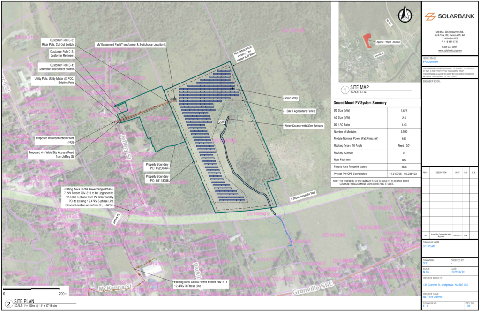Select the DC / AC Ratio value 1.43
480x311 pixels.
pyautogui.click(x=404, y=125)
